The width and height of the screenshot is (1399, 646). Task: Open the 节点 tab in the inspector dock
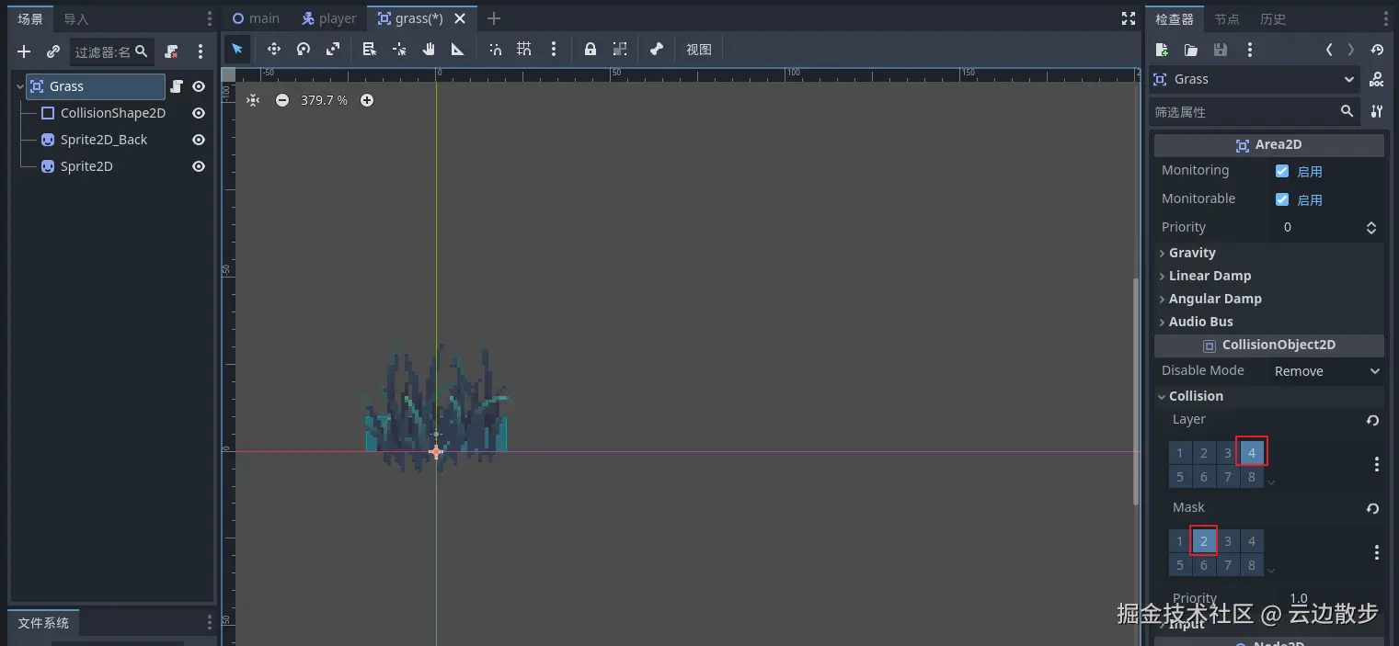[1226, 19]
